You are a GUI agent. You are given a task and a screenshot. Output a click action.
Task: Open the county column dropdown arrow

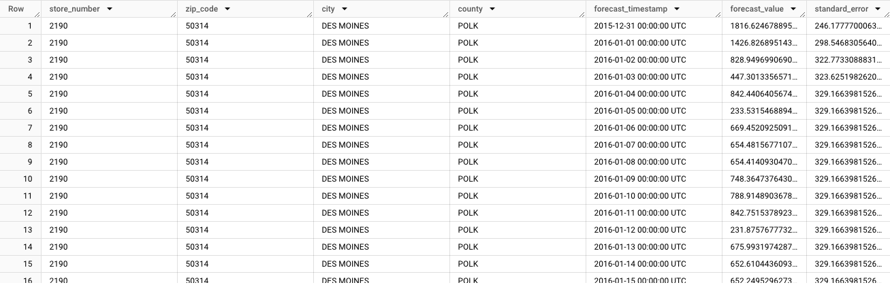click(x=491, y=9)
